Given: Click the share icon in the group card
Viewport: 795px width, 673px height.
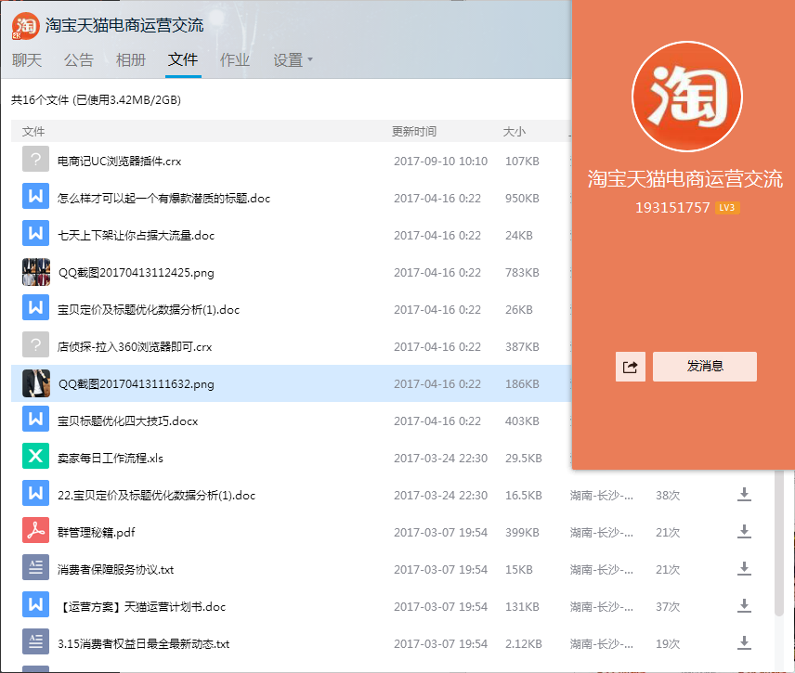Looking at the screenshot, I should [631, 367].
